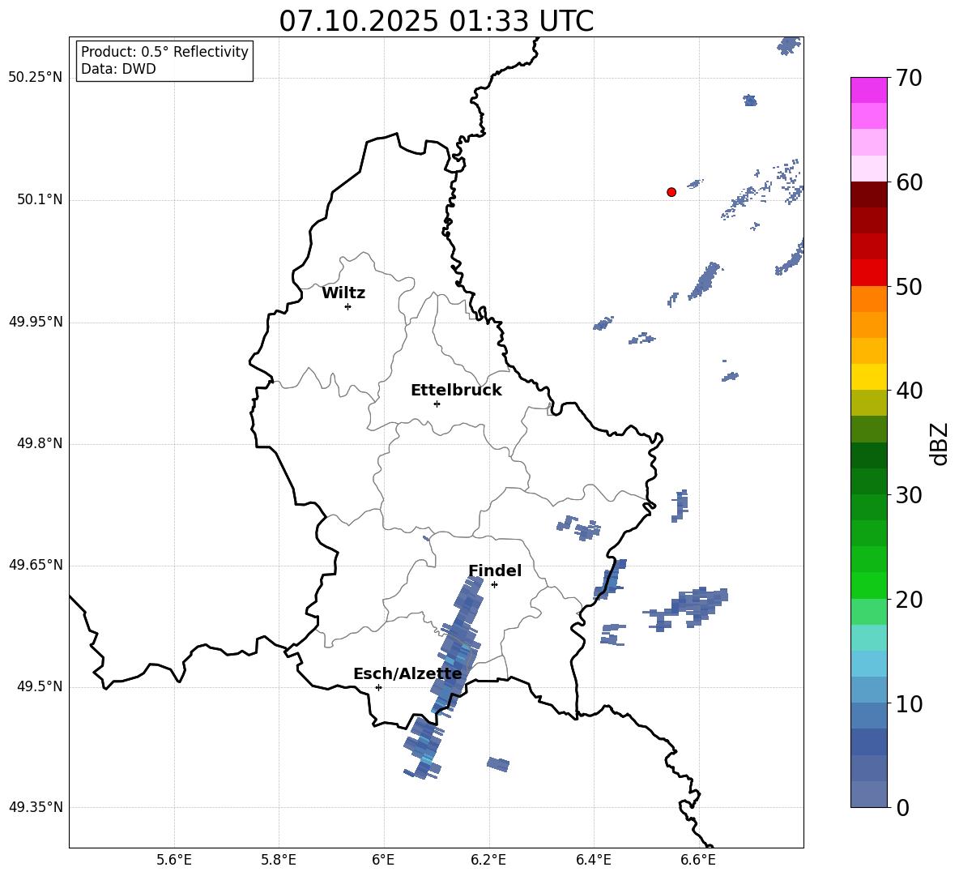Screen dimensions: 959x876
Task: Pick the dark green swatch near 35 dBZ
Action: (868, 455)
